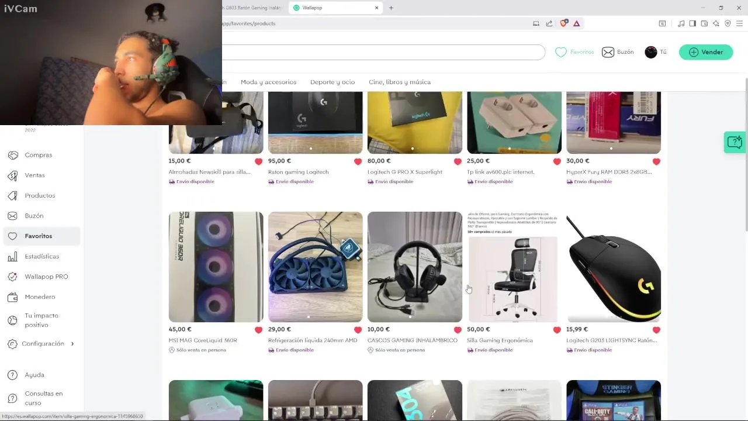Viewport: 748px width, 421px height.
Task: Expand the Configuración submenu chevron
Action: (x=72, y=344)
